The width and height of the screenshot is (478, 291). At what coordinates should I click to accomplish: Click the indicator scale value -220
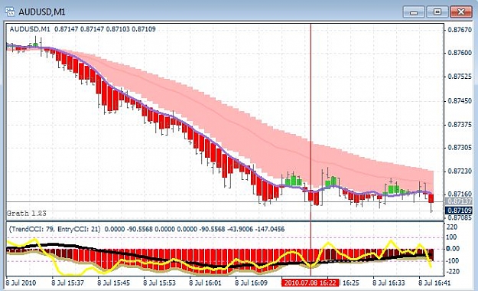452,271
